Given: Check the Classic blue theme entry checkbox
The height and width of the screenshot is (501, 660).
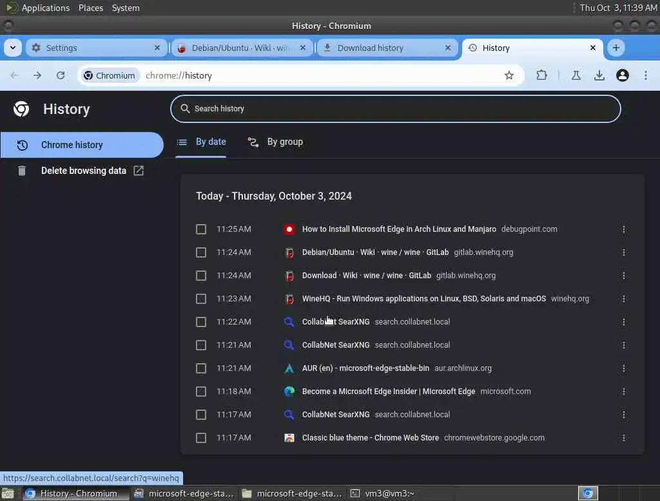Looking at the screenshot, I should pyautogui.click(x=201, y=438).
